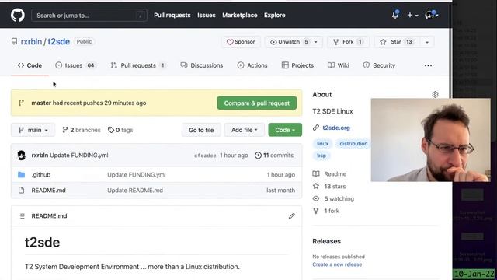Open t2sde repository name link

point(59,41)
